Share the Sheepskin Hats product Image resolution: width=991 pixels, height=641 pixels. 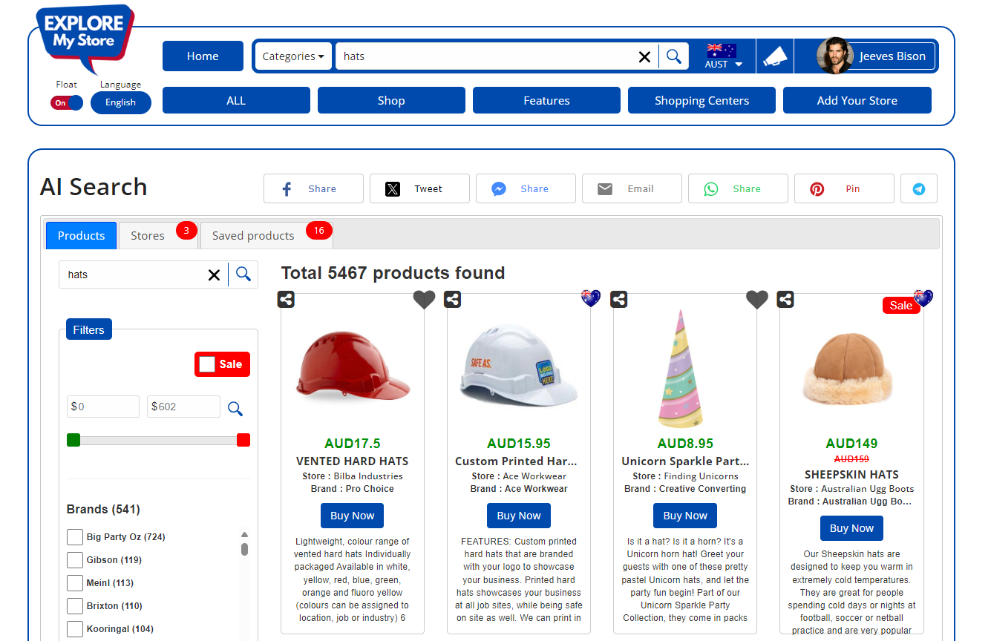coord(785,300)
